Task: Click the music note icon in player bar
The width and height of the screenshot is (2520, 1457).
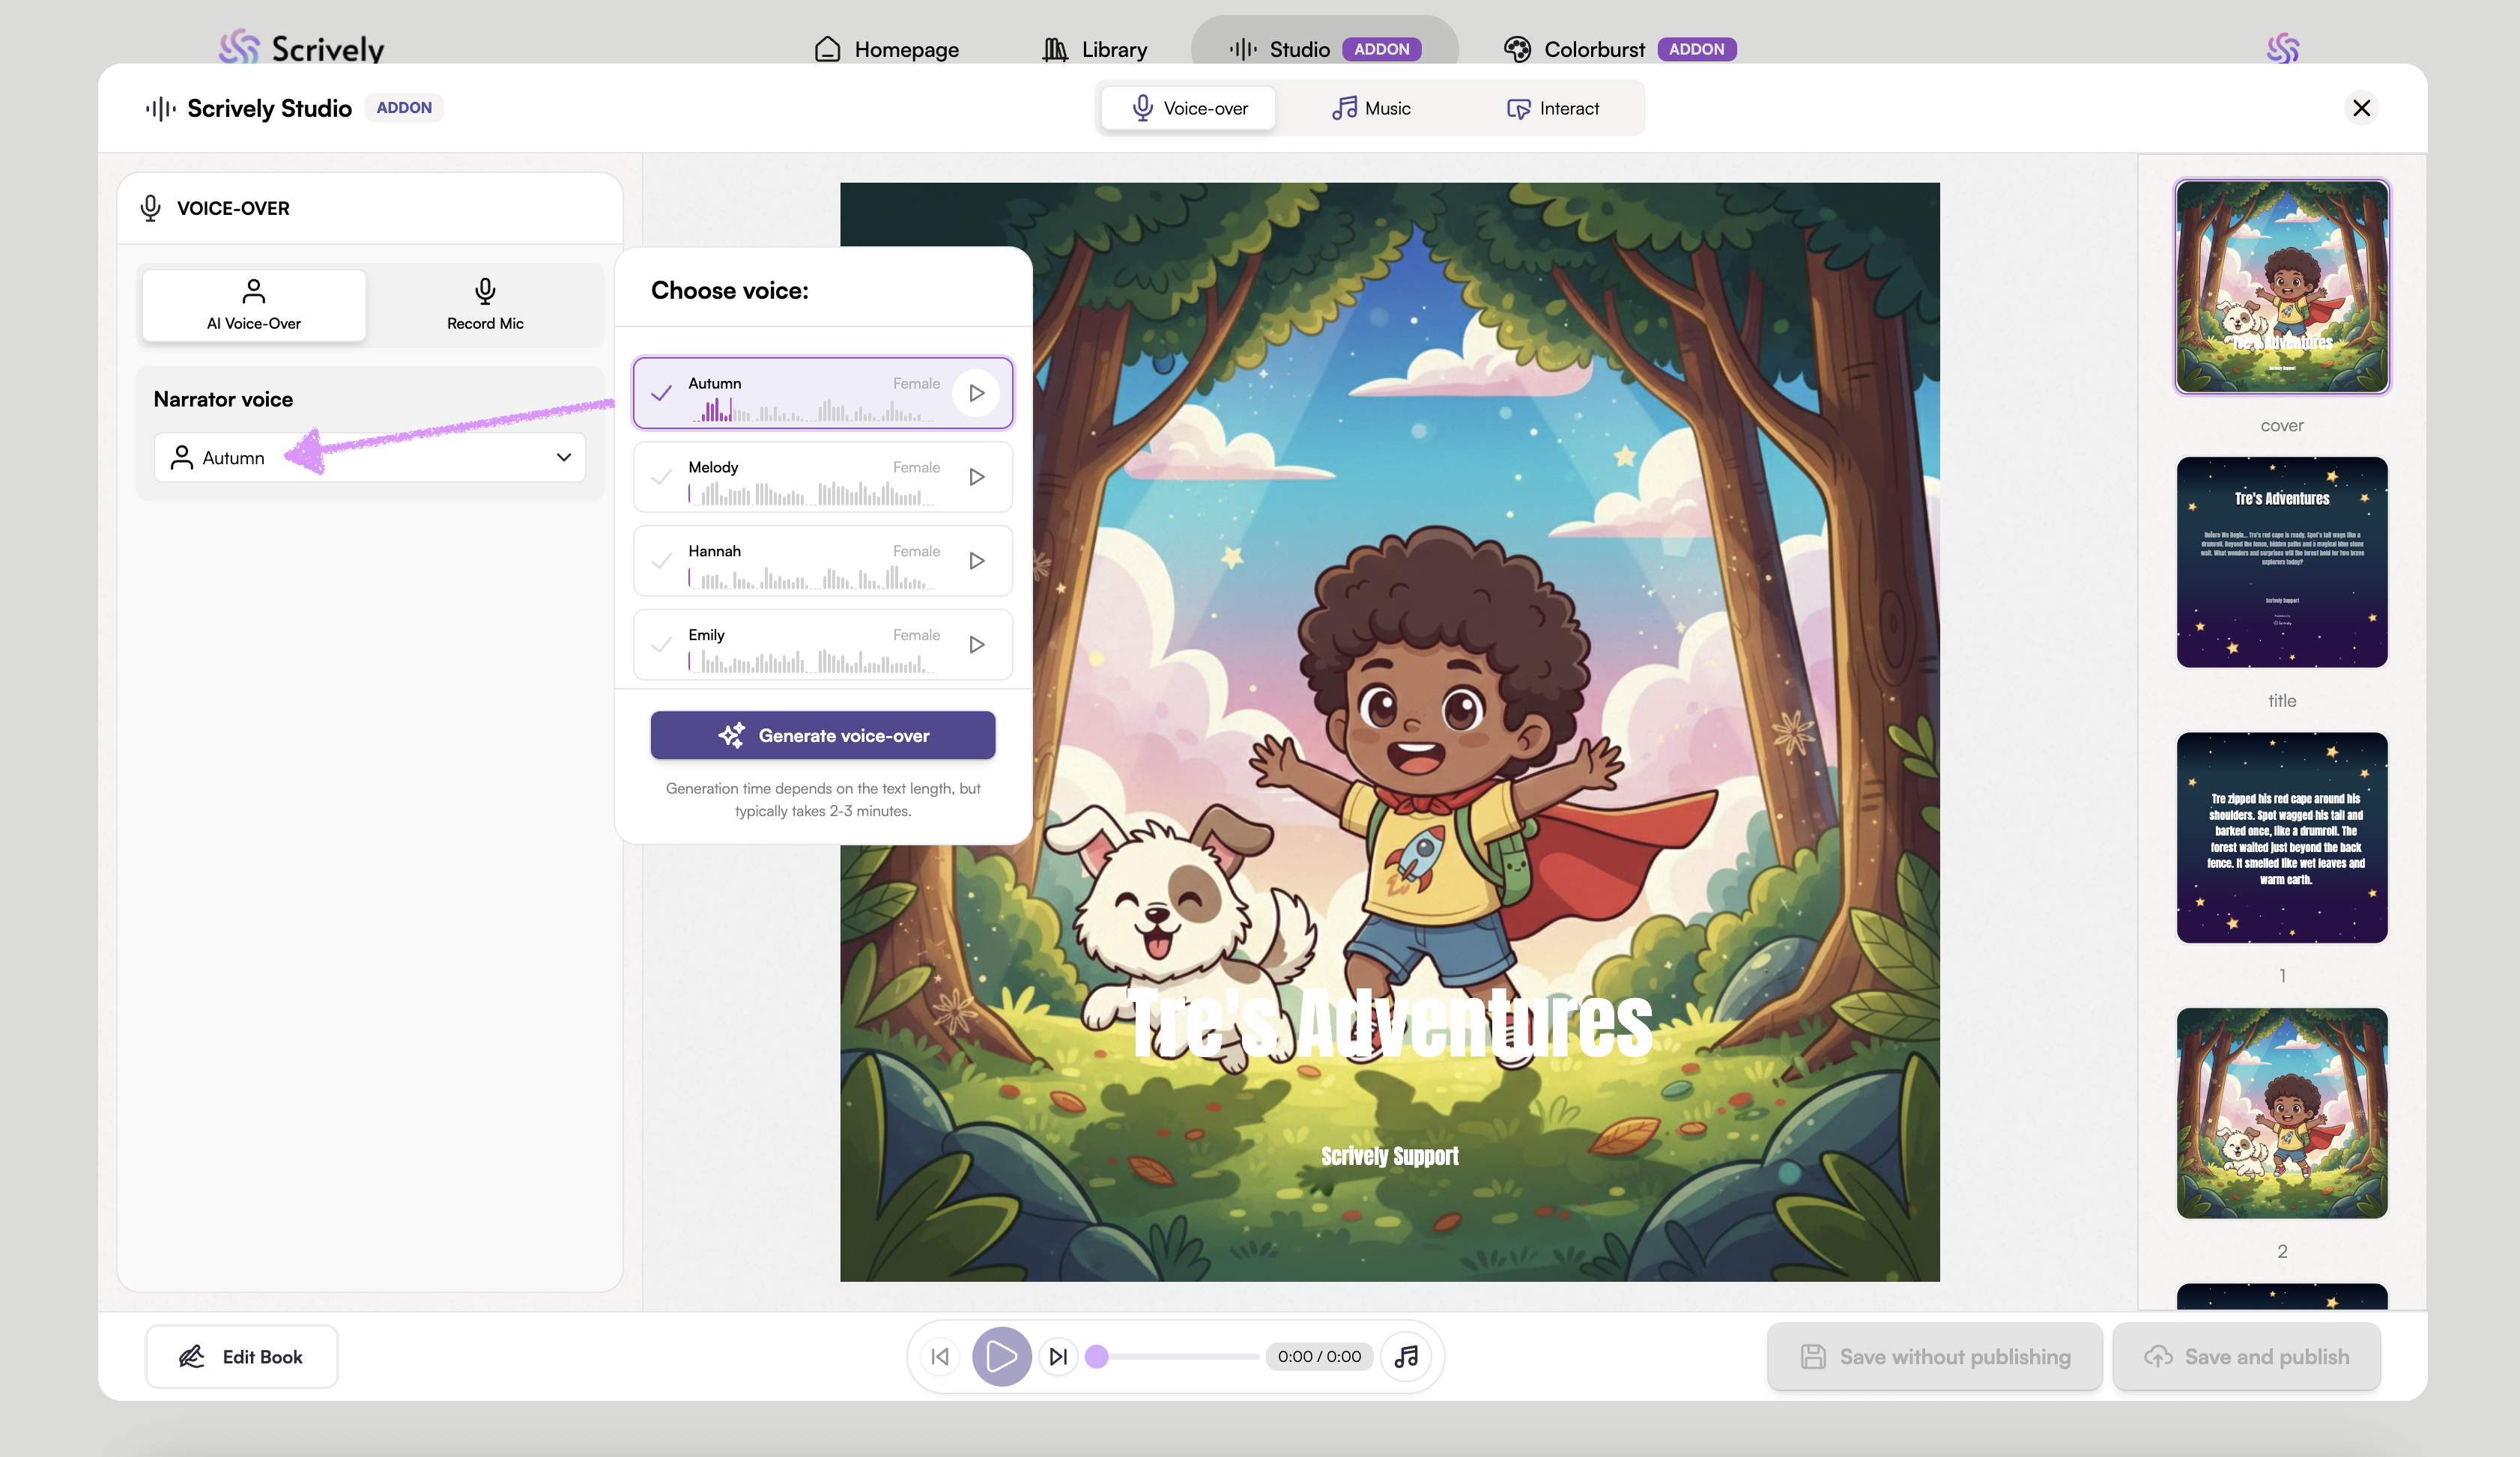Action: click(1406, 1356)
